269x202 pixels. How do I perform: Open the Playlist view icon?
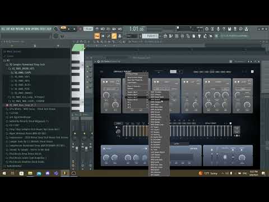(x=165, y=36)
